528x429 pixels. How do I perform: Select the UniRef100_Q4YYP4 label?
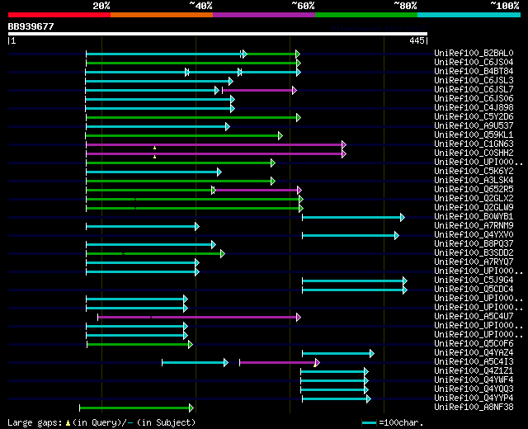[x=474, y=398]
